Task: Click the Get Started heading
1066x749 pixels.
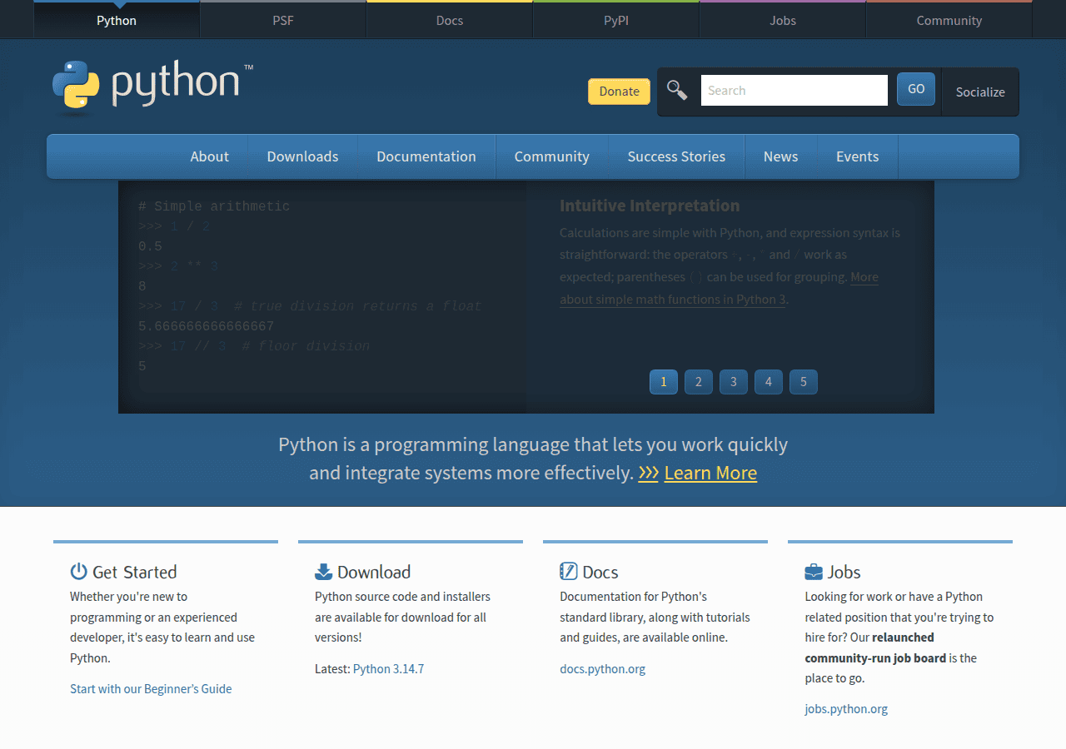Action: [134, 572]
